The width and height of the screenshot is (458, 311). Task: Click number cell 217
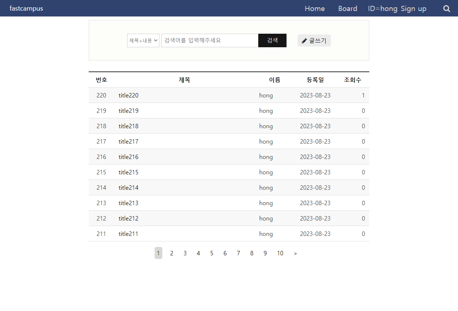coord(101,141)
